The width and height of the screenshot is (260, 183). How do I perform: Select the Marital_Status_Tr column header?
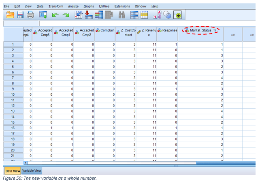click(201, 30)
